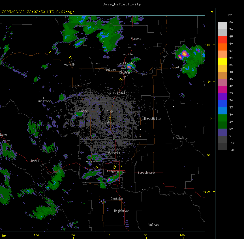Select the brown 45-48 dBZ legend swatch
Screen dimensions: 244x239
tap(222, 75)
